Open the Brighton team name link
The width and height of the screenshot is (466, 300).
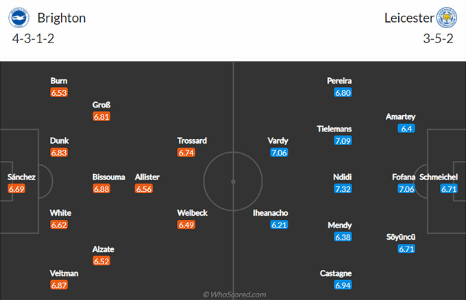click(x=62, y=18)
